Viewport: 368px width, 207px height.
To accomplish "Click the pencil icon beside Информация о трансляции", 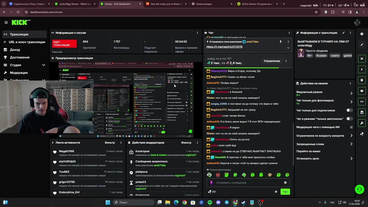I will tap(343, 33).
